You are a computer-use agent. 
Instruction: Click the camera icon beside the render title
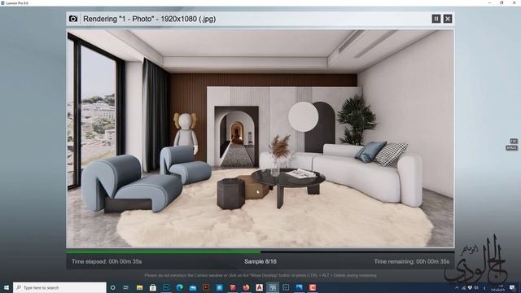(x=73, y=19)
